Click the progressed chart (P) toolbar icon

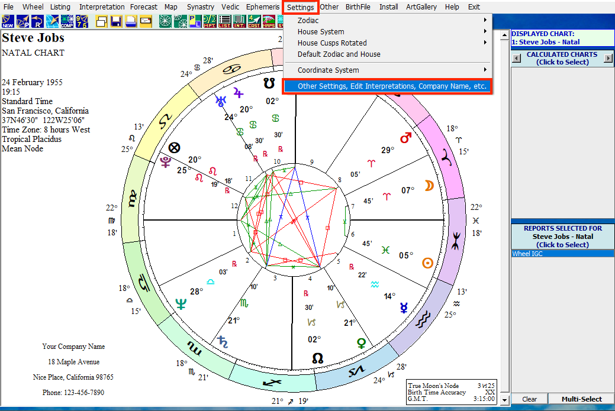click(x=22, y=21)
